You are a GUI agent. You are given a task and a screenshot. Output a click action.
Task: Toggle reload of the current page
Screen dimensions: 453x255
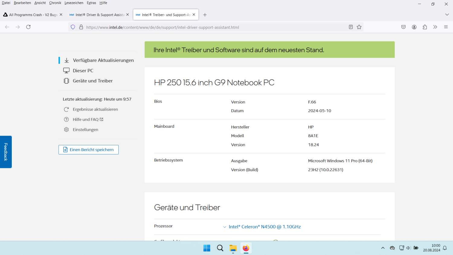click(x=28, y=27)
